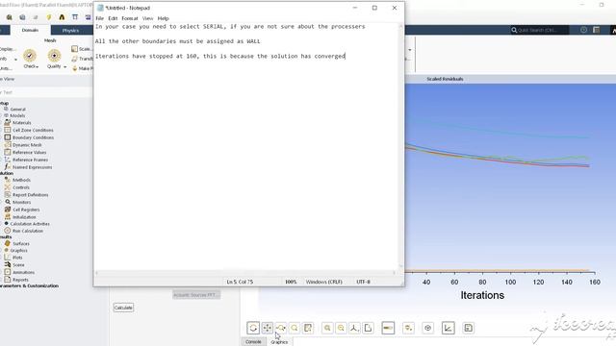Click the Animations icon under Results
Viewport: 616px width, 346px height.
(7, 272)
